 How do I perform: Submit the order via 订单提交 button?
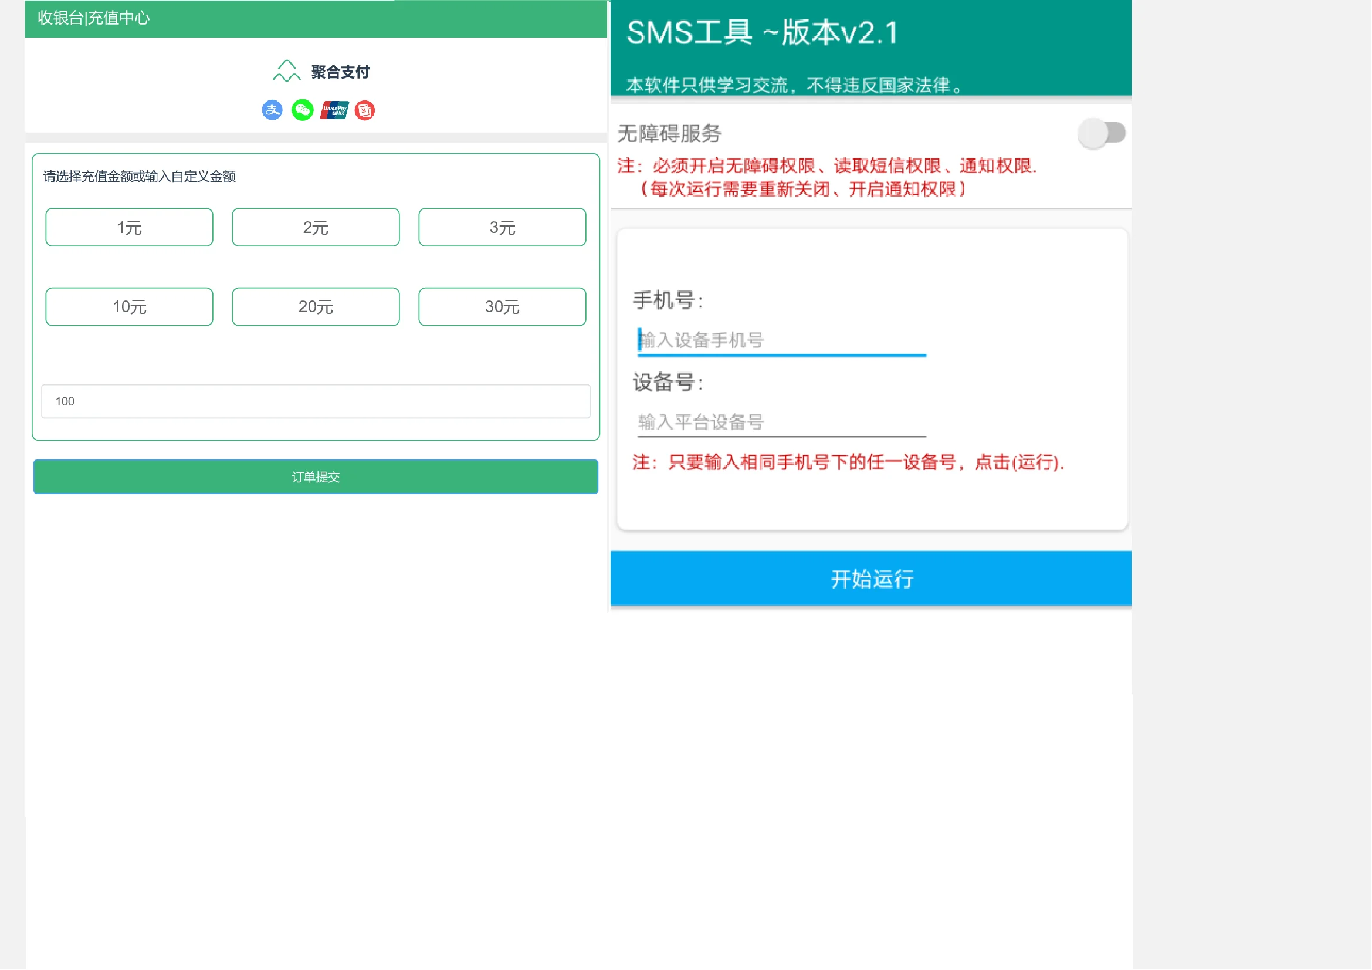(x=315, y=476)
